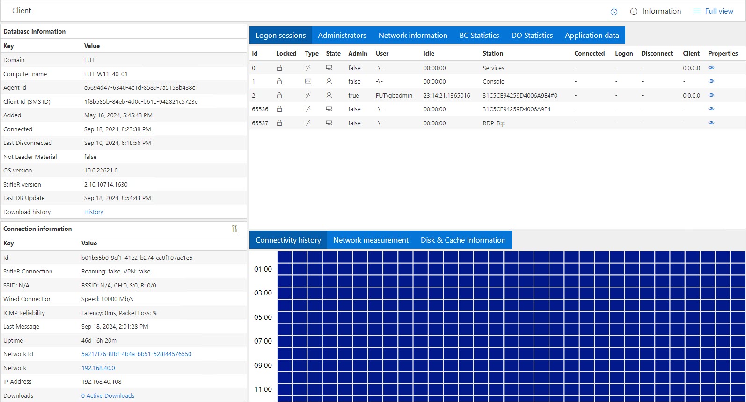
Task: Click lock icon for session 65536
Action: [279, 109]
